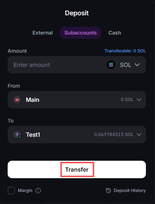Select the Test1 account name in To
155x204 pixels.
33,135
